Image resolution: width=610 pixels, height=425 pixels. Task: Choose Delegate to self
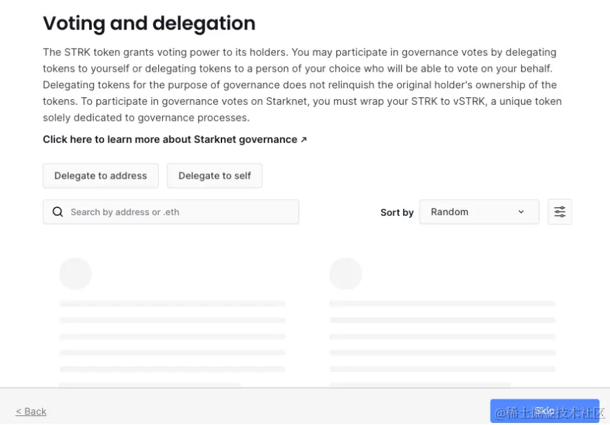point(215,176)
